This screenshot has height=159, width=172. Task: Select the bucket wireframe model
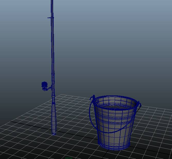point(115,123)
